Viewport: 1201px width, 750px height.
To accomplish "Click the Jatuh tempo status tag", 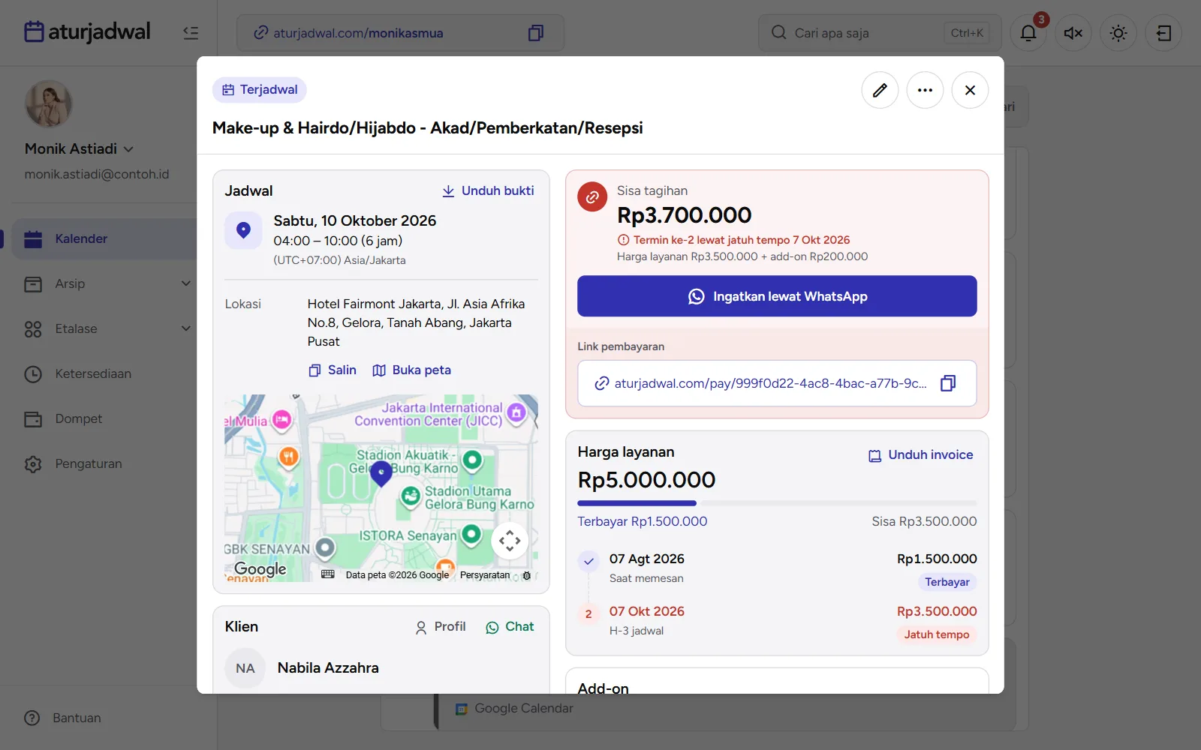I will (x=936, y=634).
